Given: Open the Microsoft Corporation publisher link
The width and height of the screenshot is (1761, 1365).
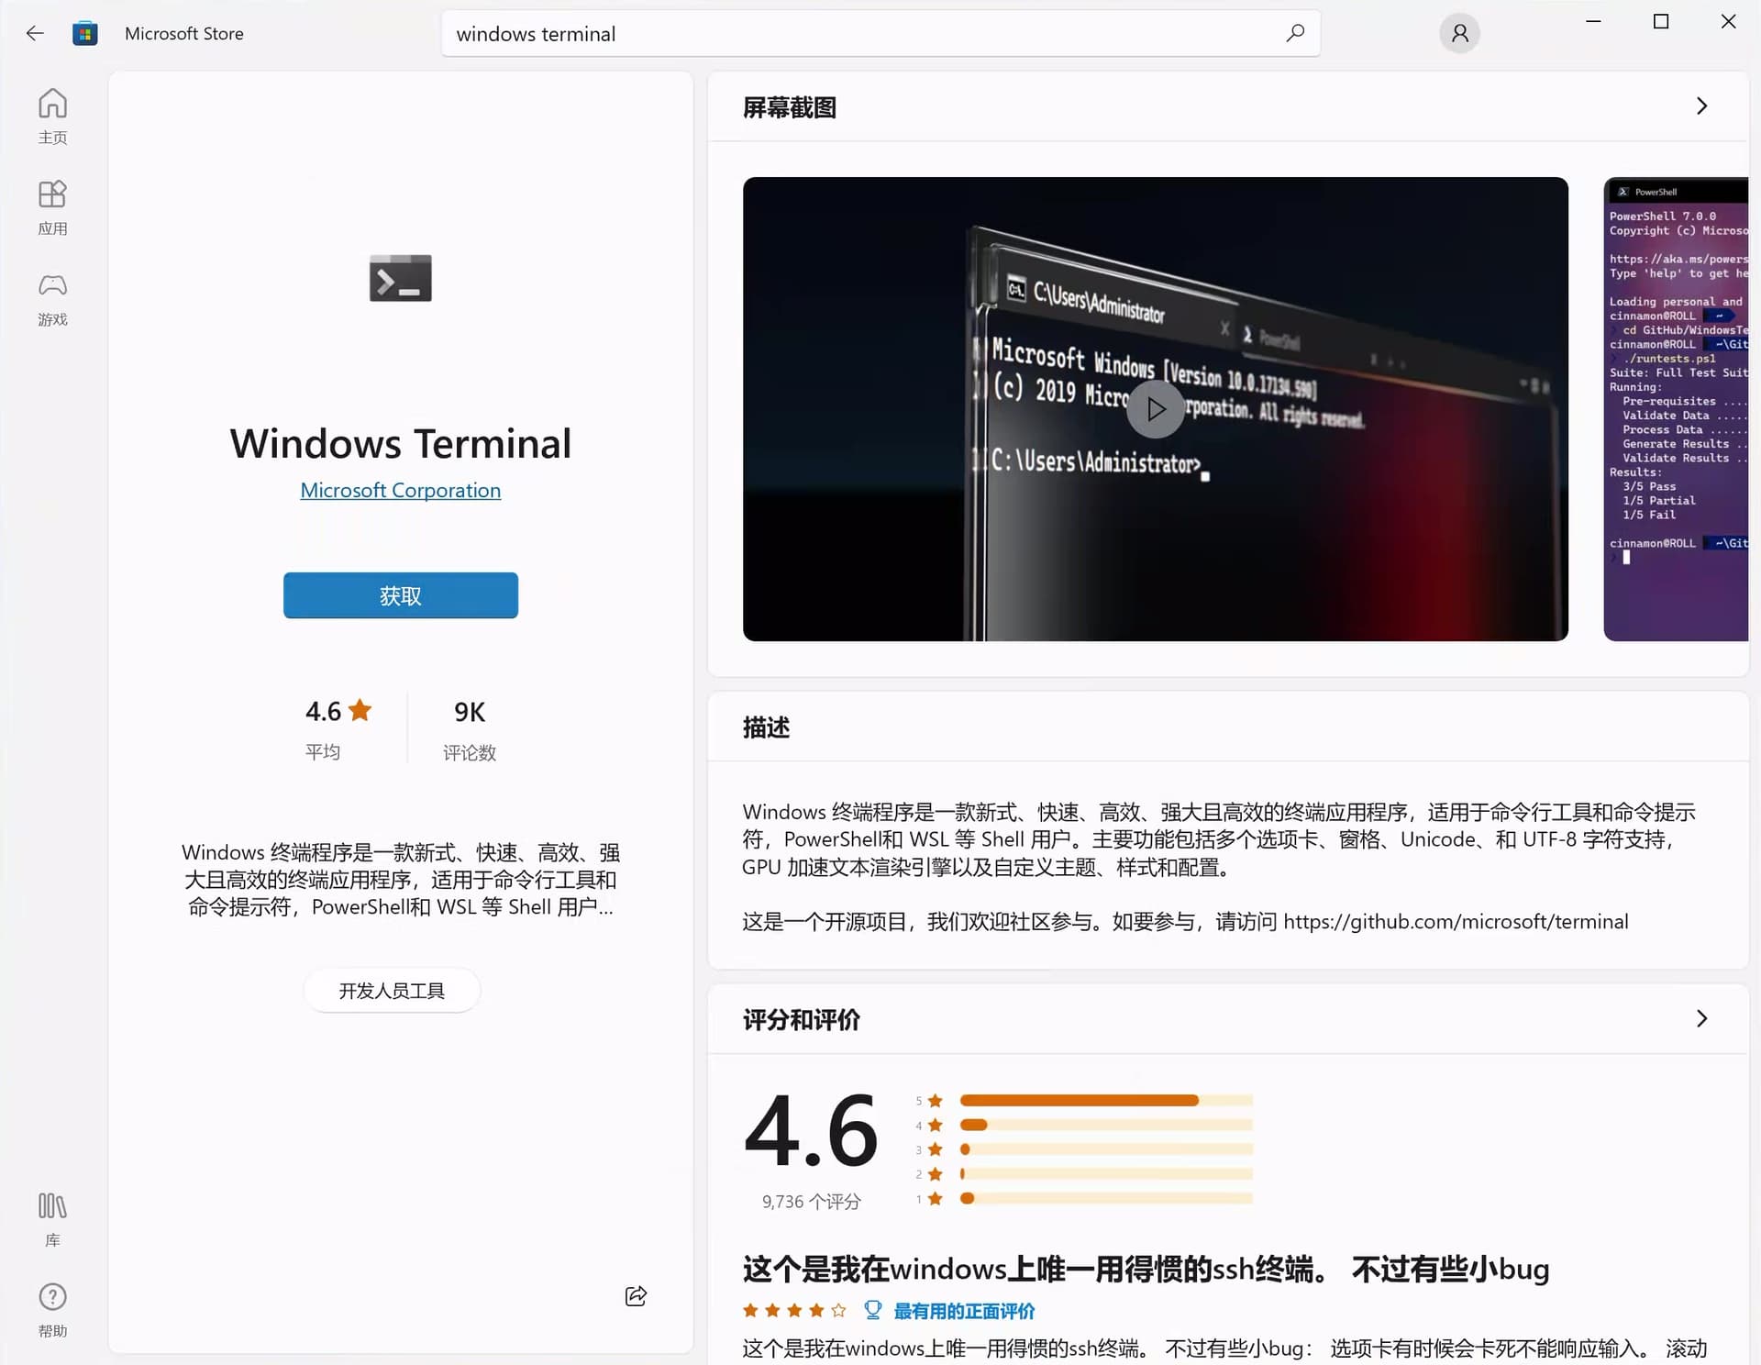Looking at the screenshot, I should pyautogui.click(x=400, y=490).
